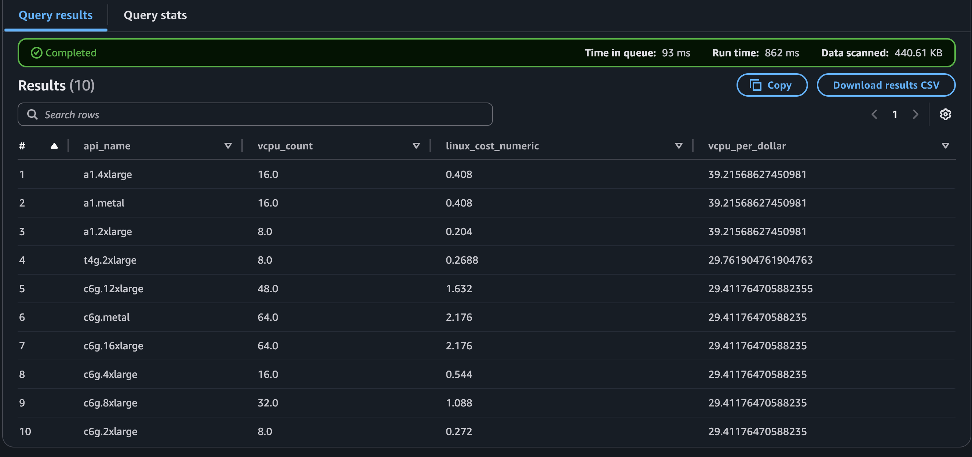This screenshot has height=457, width=972.
Task: Select the Query results tab
Action: click(x=55, y=15)
